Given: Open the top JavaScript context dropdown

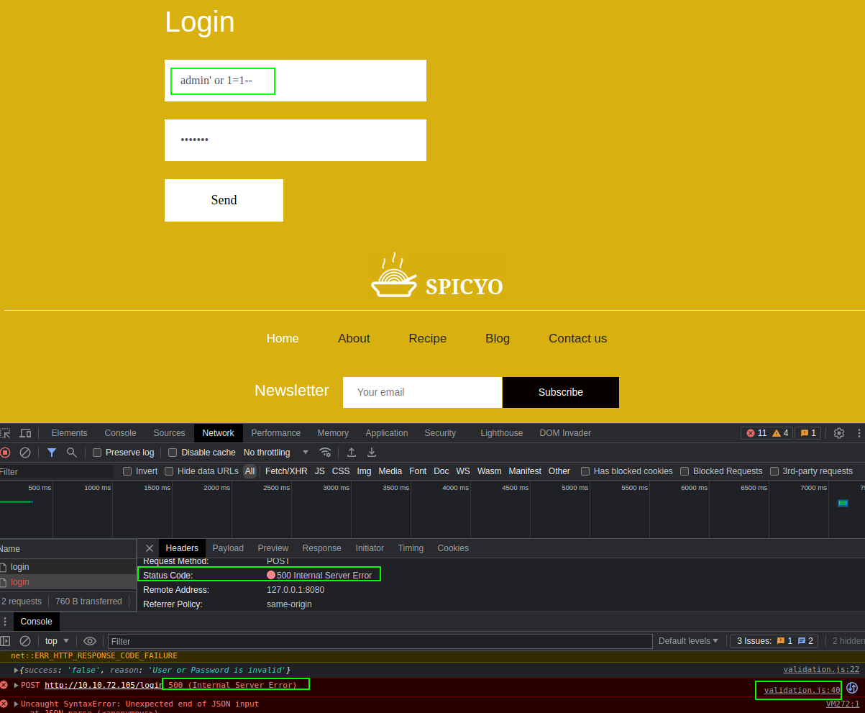Looking at the screenshot, I should [57, 641].
